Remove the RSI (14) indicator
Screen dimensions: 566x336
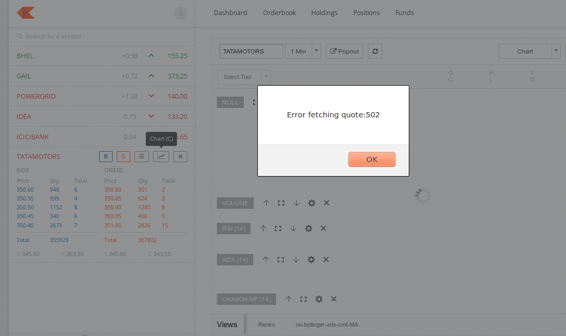(323, 229)
